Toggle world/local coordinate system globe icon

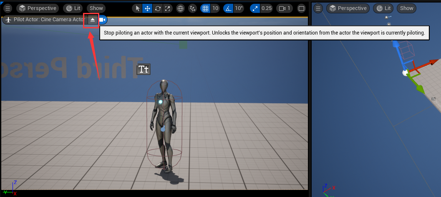point(180,8)
